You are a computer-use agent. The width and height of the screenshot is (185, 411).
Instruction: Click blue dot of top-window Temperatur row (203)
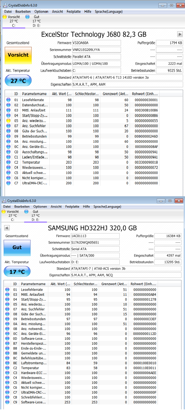click(8, 162)
